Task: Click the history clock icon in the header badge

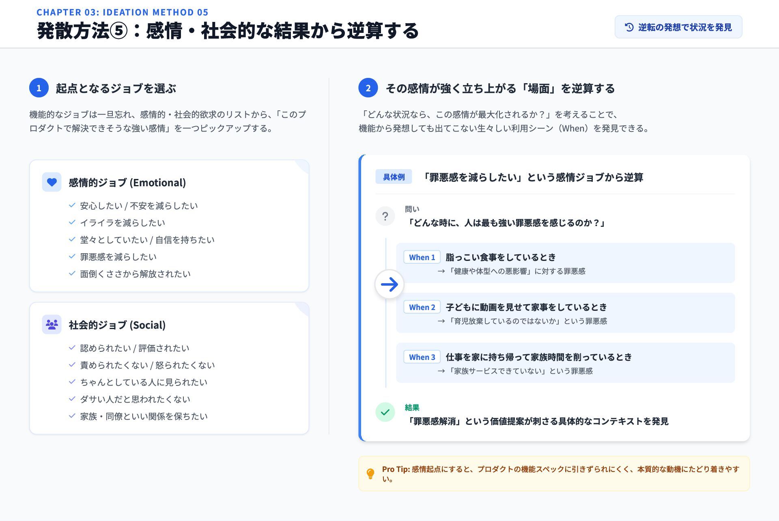Action: click(629, 27)
